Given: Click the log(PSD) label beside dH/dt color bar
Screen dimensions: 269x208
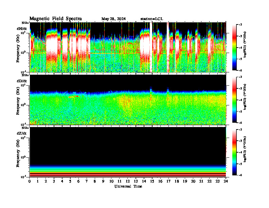Looking at the screenshot, I should [245, 44].
